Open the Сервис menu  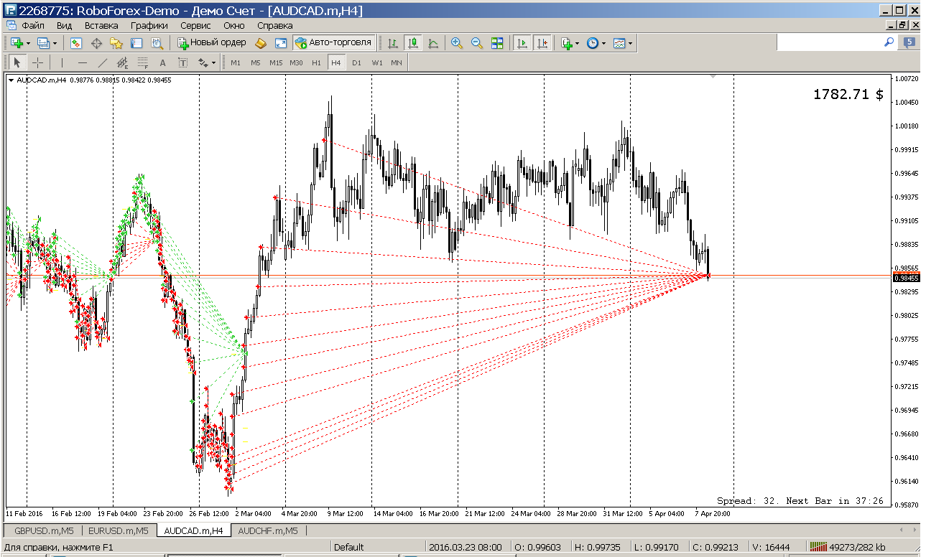coord(195,25)
